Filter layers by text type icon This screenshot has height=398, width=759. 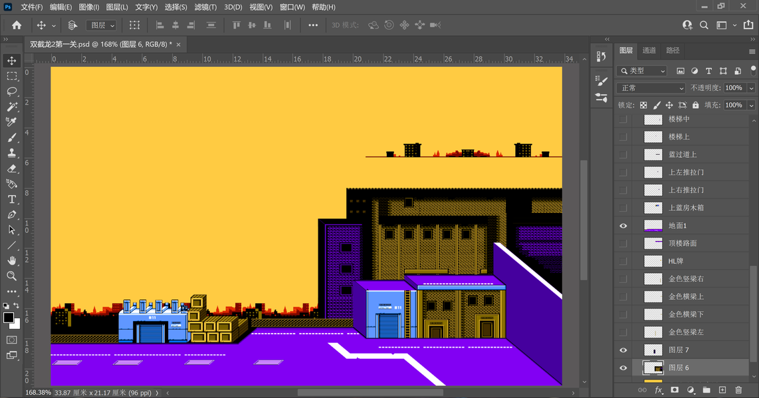(x=708, y=71)
